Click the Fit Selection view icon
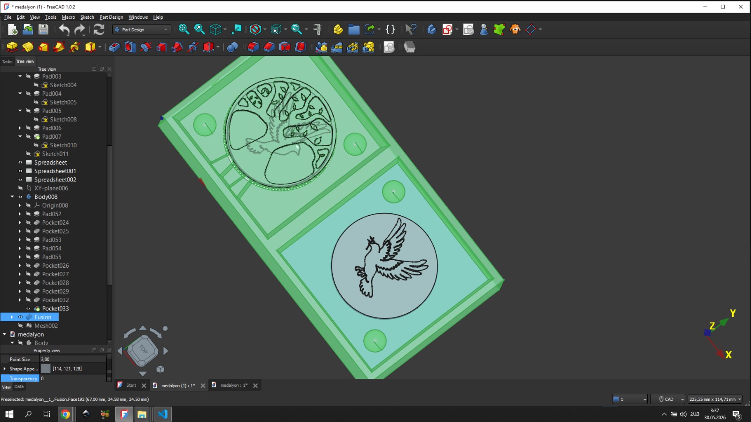 click(x=199, y=30)
